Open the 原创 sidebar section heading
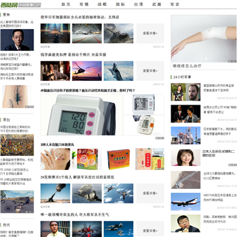237x237 pixels. pos(7,120)
